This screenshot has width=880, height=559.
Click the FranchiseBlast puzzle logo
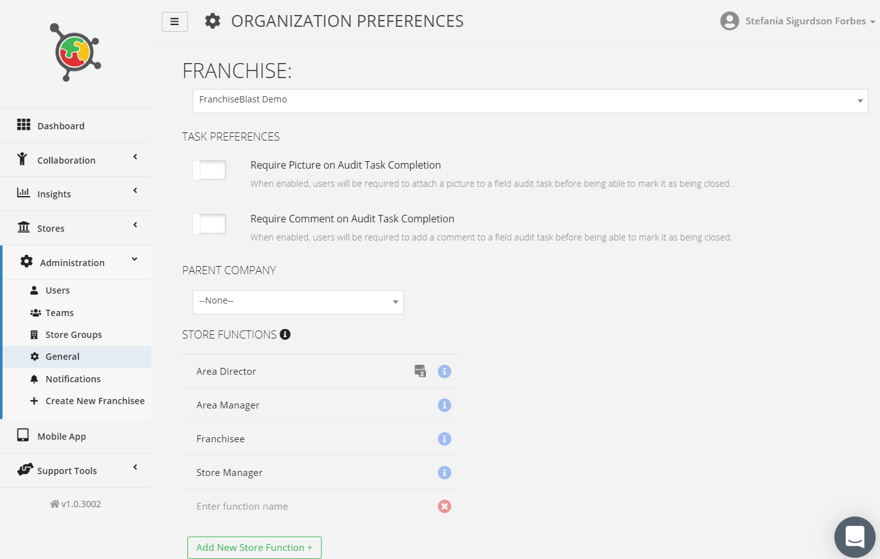pyautogui.click(x=75, y=52)
